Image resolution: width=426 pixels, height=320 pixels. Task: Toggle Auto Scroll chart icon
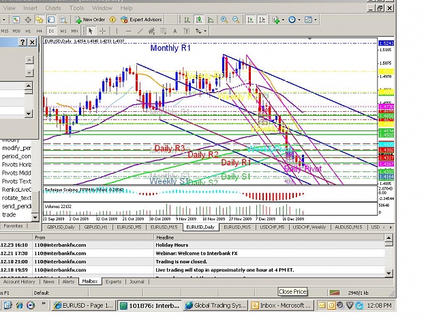click(x=250, y=20)
